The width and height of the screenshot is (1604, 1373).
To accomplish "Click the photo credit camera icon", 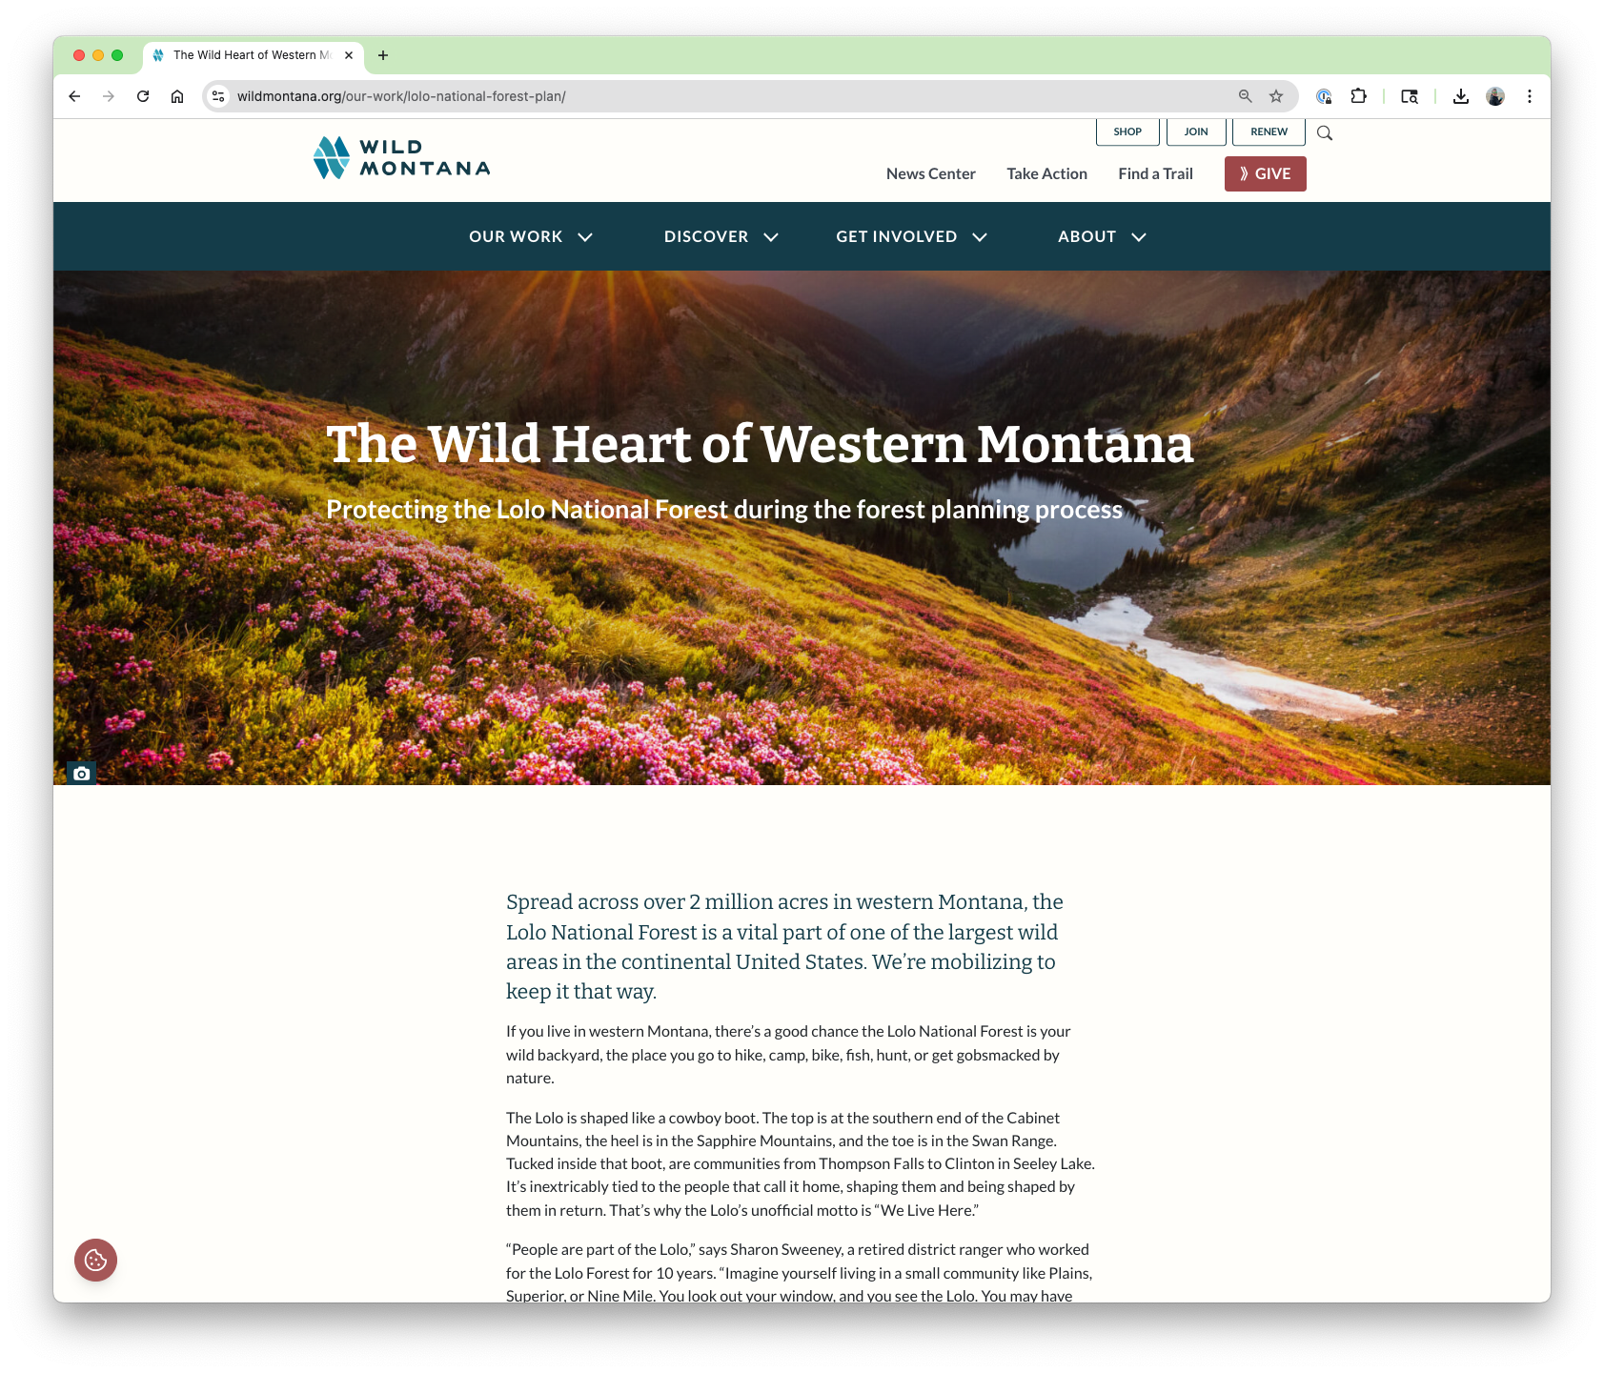I will tap(82, 774).
